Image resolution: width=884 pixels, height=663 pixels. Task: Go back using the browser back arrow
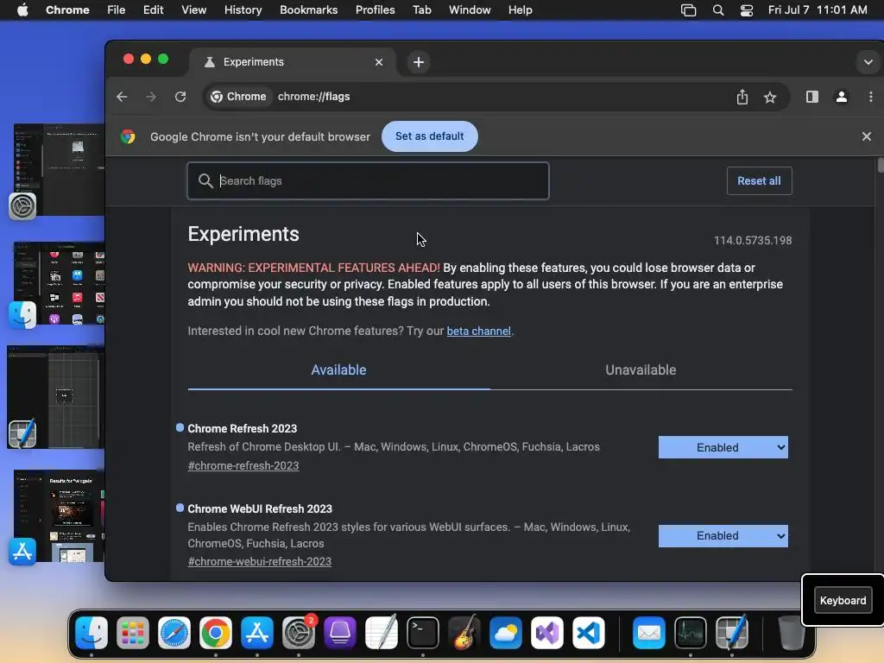122,97
